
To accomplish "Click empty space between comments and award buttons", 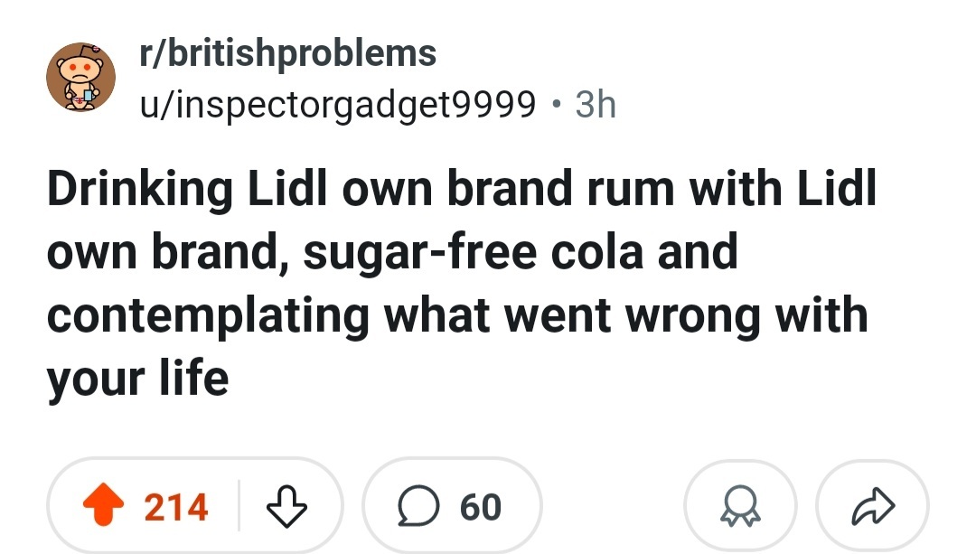I will pos(613,506).
